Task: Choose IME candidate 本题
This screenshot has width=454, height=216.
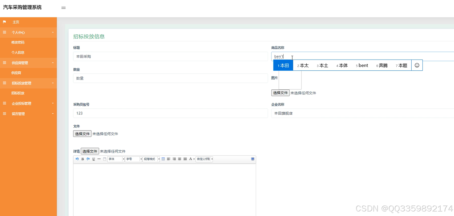Action: click(x=401, y=65)
